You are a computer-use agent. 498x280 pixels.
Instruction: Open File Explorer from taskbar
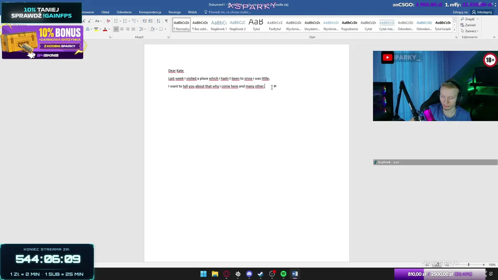(215, 274)
